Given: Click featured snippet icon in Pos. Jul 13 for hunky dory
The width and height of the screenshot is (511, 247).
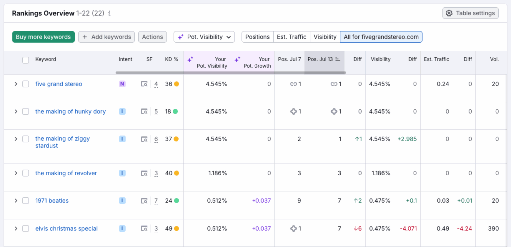Looking at the screenshot, I should pyautogui.click(x=334, y=111).
